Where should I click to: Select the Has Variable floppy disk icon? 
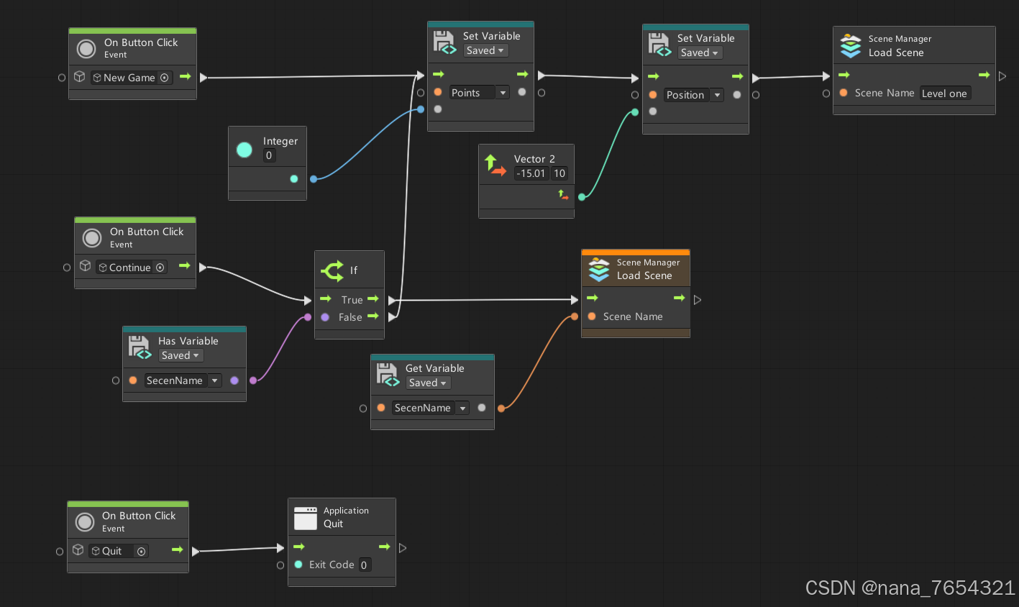coord(140,347)
